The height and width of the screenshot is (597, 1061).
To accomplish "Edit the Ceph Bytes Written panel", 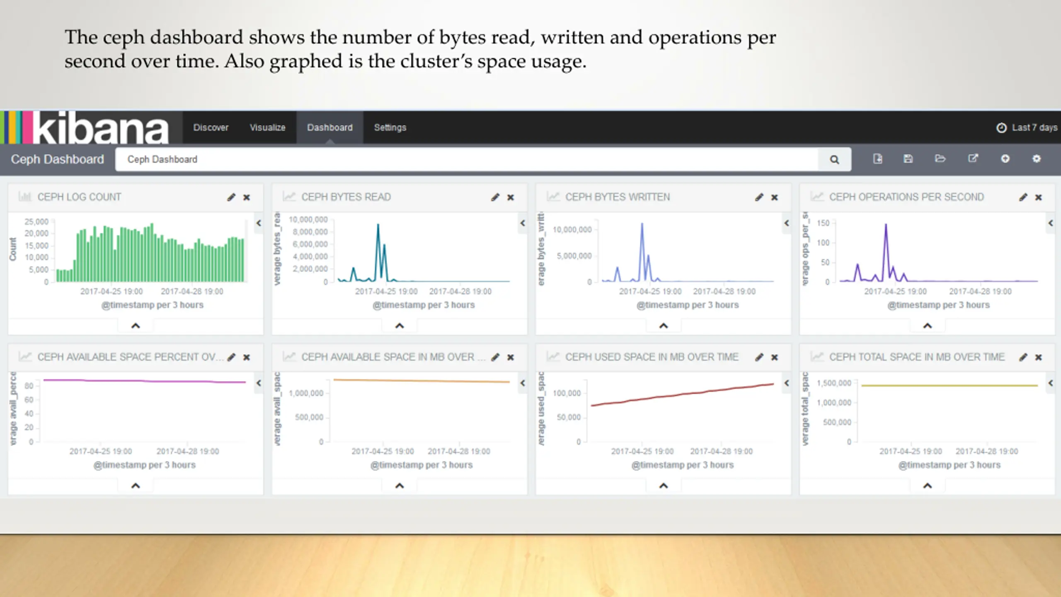I will 759,197.
